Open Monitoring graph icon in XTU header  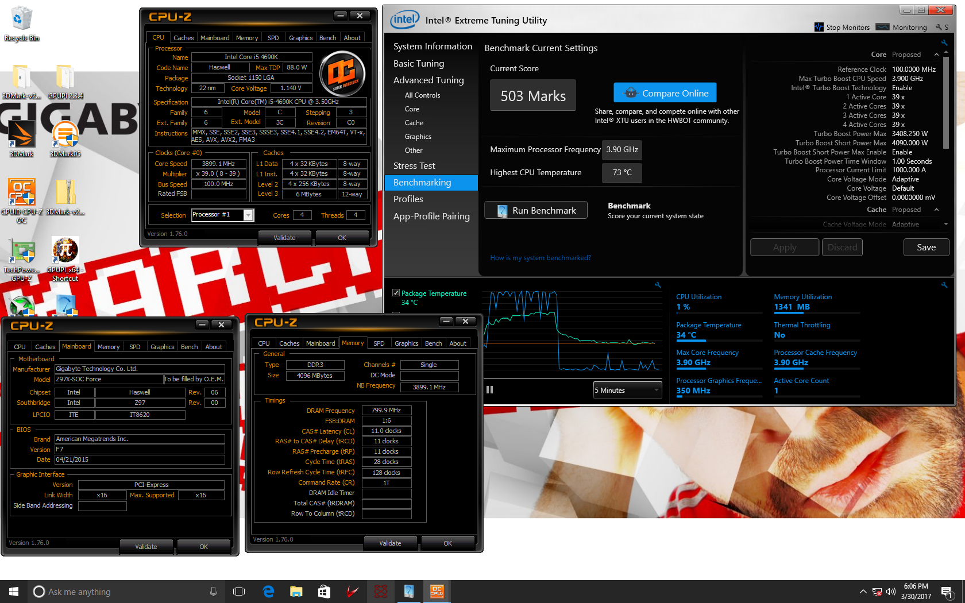coord(883,27)
